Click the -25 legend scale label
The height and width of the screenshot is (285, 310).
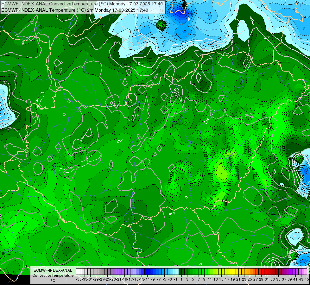(x=107, y=279)
